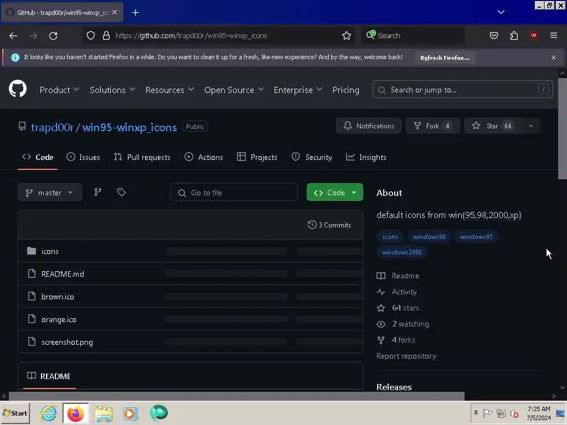
Task: Click the Notifications button
Action: [368, 126]
